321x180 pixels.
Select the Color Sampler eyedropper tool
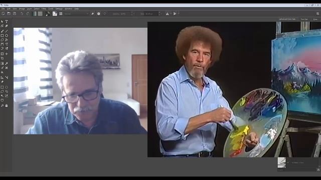click(7, 63)
